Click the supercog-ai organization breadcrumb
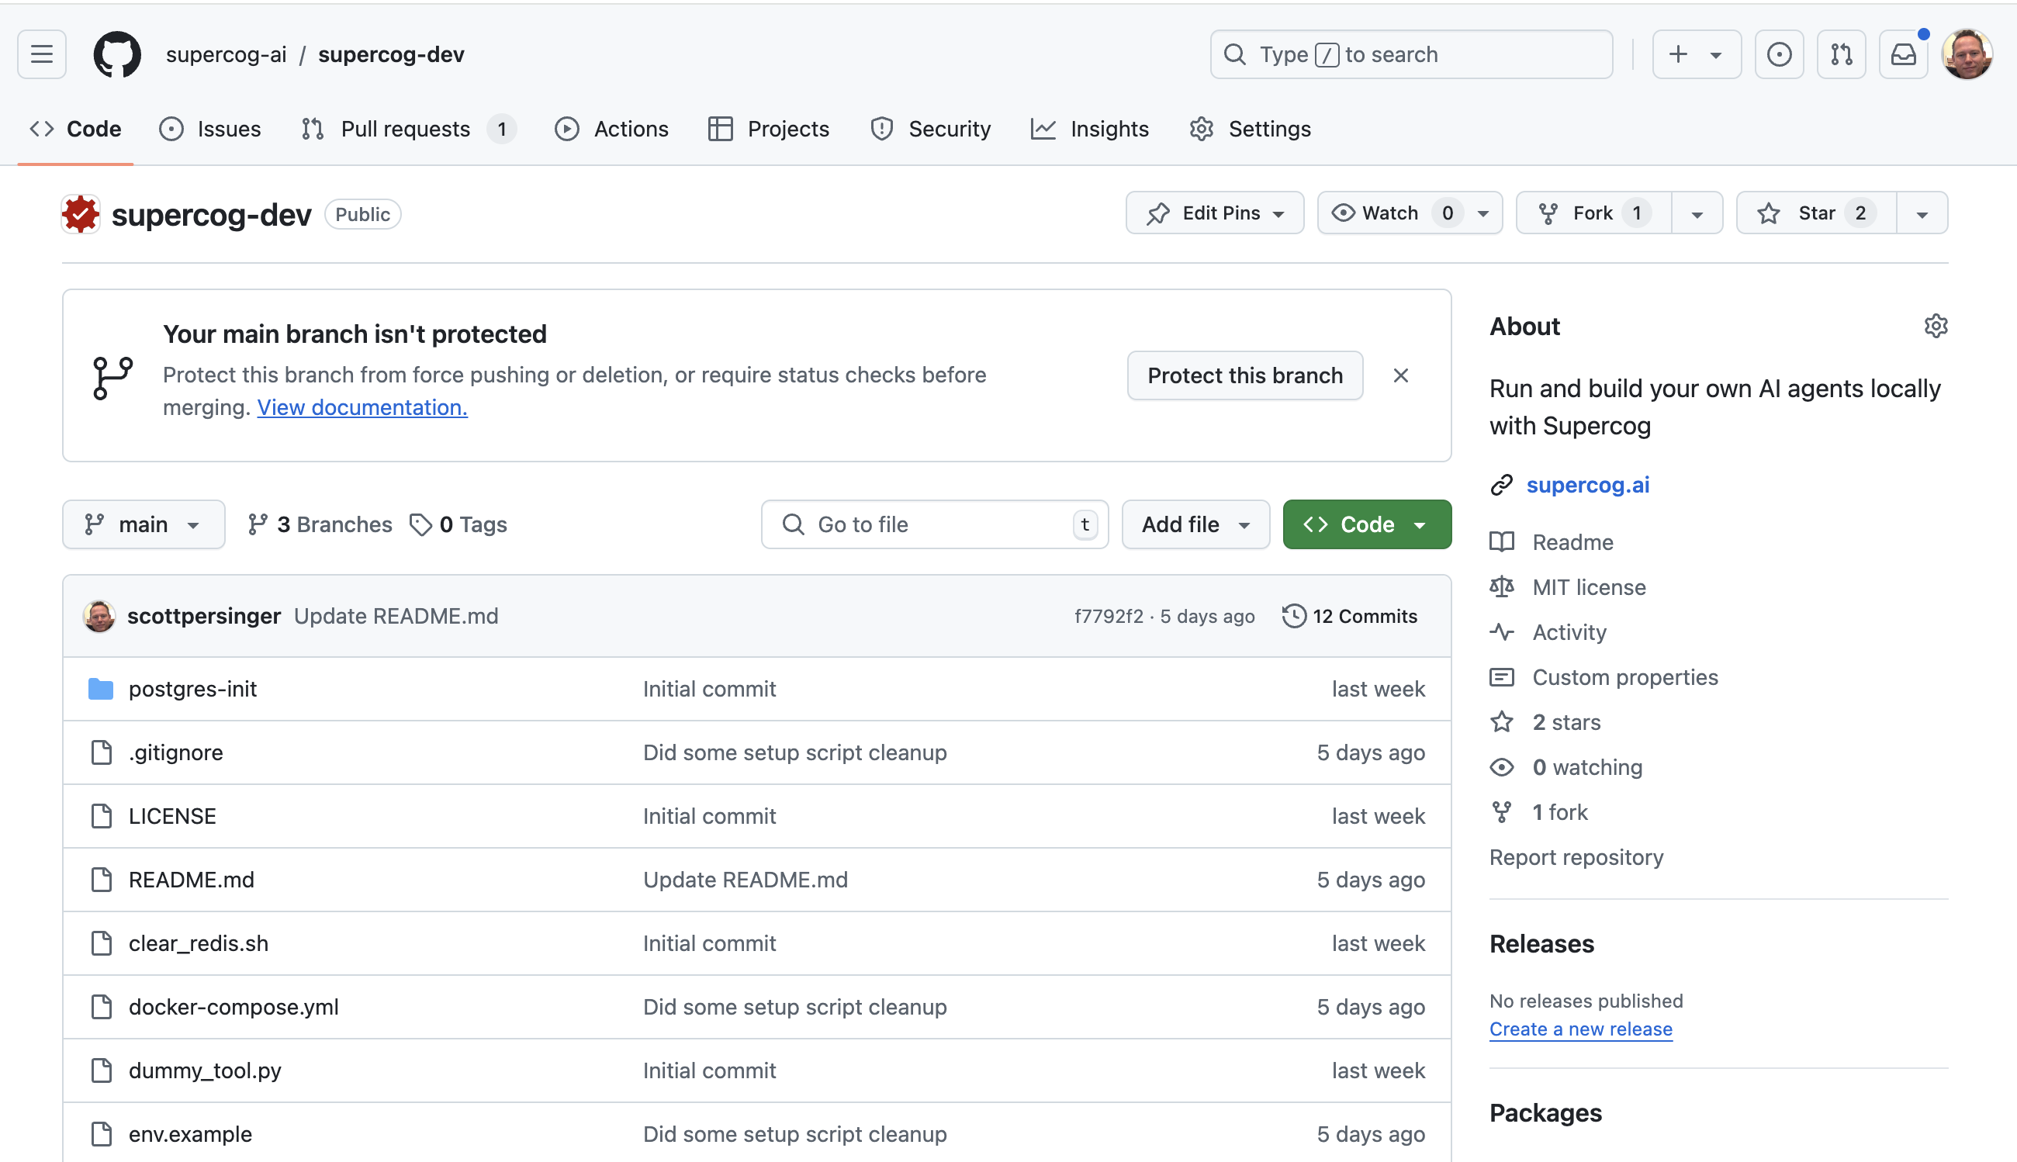 pyautogui.click(x=226, y=54)
